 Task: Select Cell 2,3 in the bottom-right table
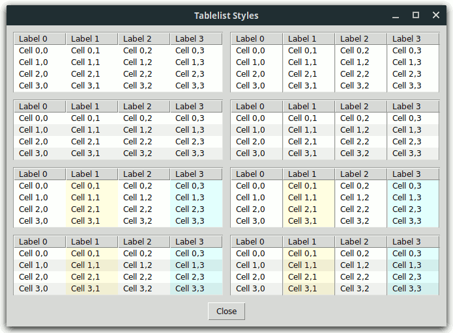(406, 277)
